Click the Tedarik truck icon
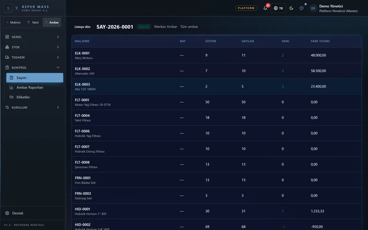 (x=7, y=57)
